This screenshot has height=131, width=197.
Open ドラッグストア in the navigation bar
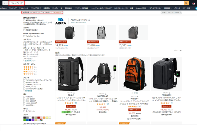36,8
